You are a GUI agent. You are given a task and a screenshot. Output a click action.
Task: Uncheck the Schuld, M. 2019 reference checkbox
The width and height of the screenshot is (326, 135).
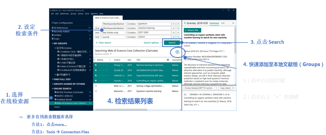[96, 70]
